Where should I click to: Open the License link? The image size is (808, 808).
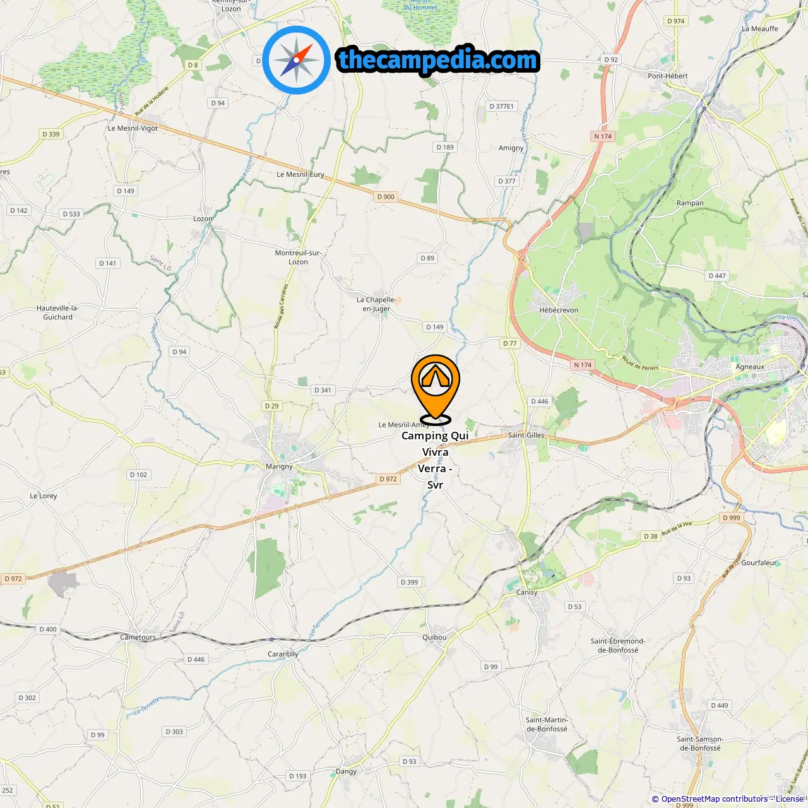pos(790,799)
